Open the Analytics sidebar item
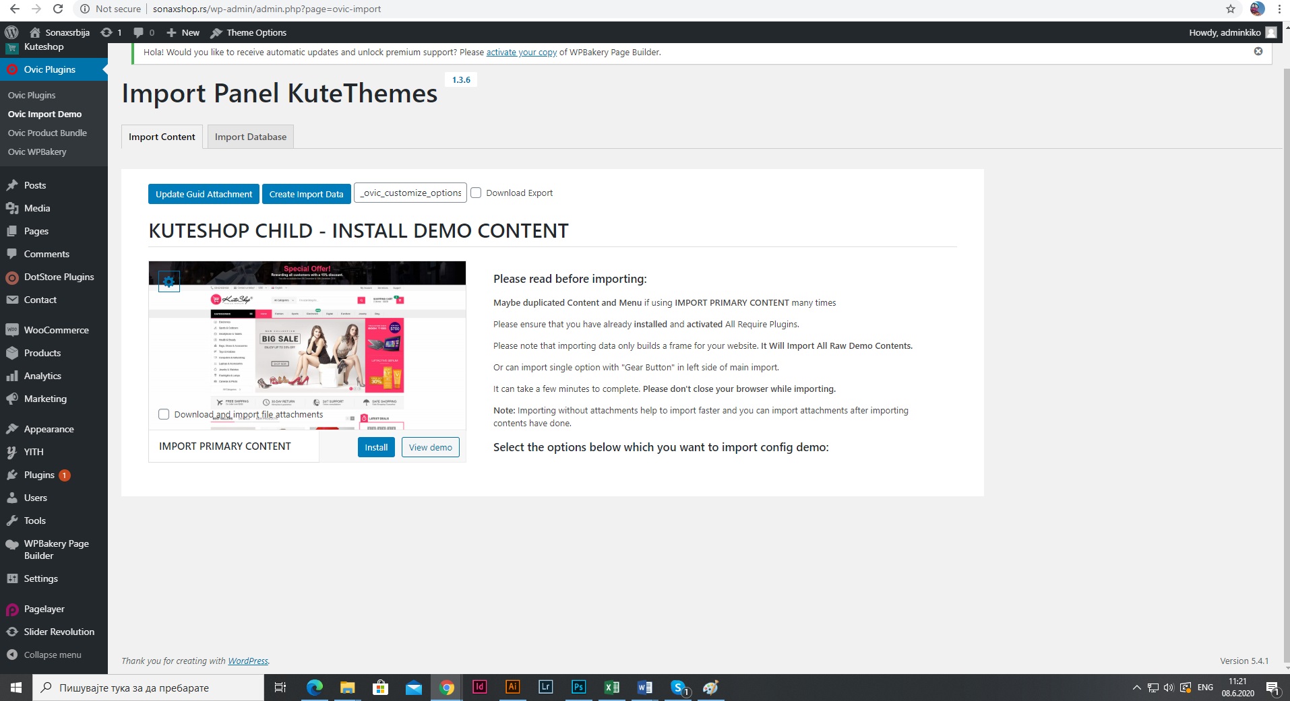Image resolution: width=1290 pixels, height=701 pixels. (54, 376)
